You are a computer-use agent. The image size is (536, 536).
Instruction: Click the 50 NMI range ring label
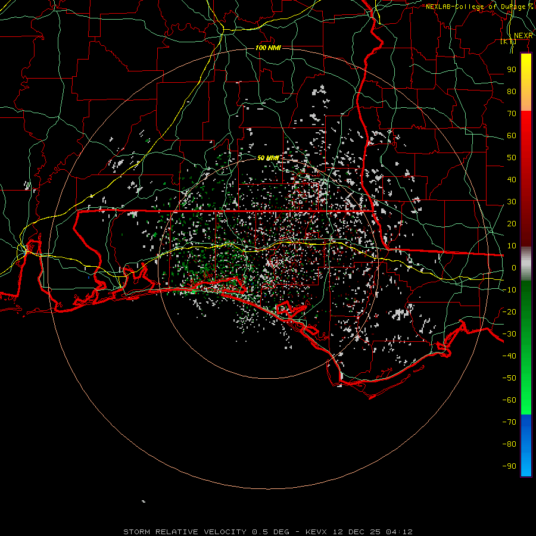[x=268, y=158]
